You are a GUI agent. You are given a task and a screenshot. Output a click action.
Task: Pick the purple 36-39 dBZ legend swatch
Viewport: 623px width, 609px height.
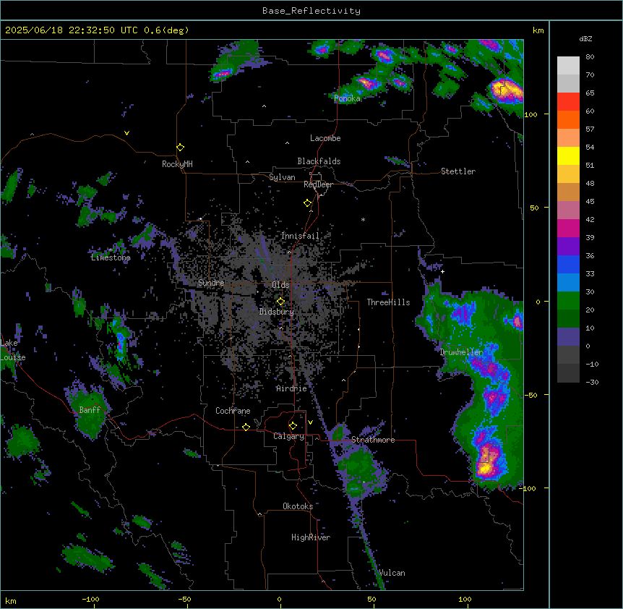pyautogui.click(x=568, y=246)
